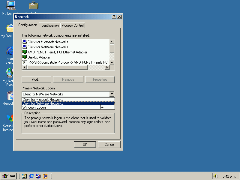Choose Client for NetWare Networks from dropdown list
The height and width of the screenshot is (180, 240).
coord(68,103)
